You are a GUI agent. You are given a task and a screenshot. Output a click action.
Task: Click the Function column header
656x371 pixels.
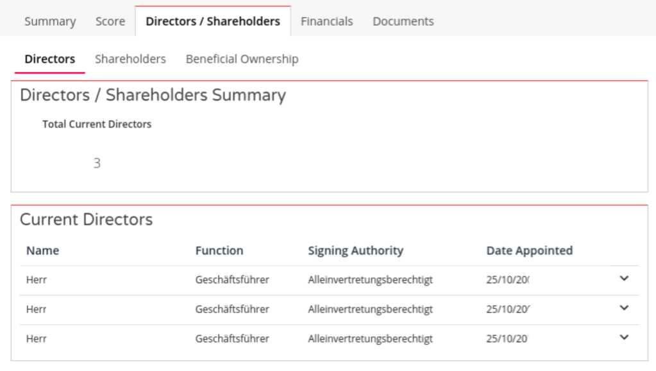(x=219, y=251)
